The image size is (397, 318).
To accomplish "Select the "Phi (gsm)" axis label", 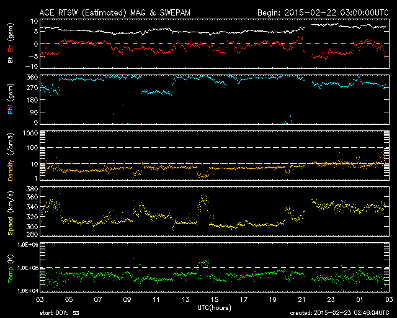I will 11,99.
